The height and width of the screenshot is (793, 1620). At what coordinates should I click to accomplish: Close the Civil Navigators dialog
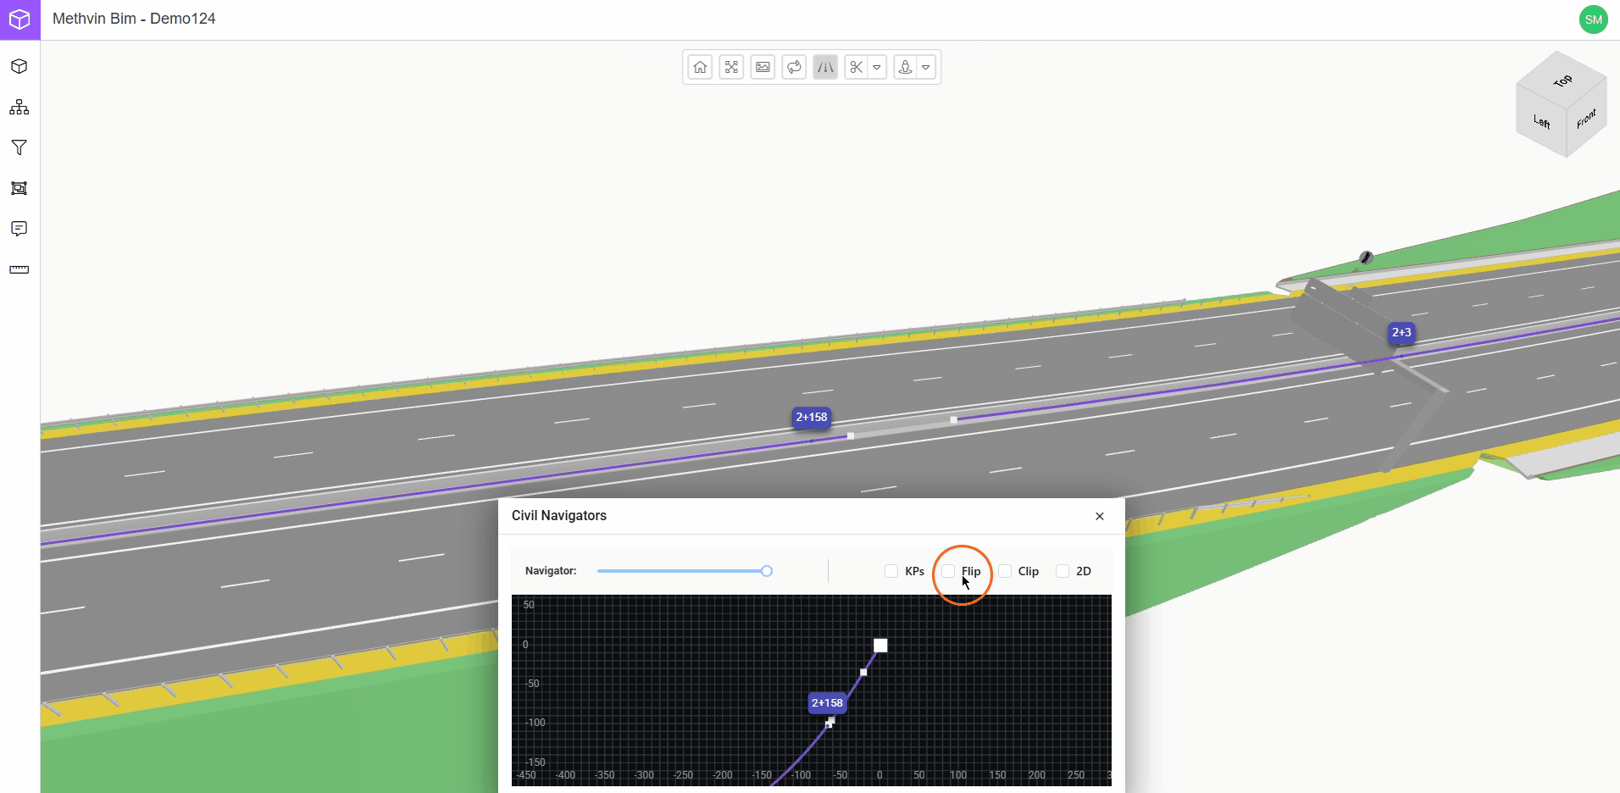1098,516
